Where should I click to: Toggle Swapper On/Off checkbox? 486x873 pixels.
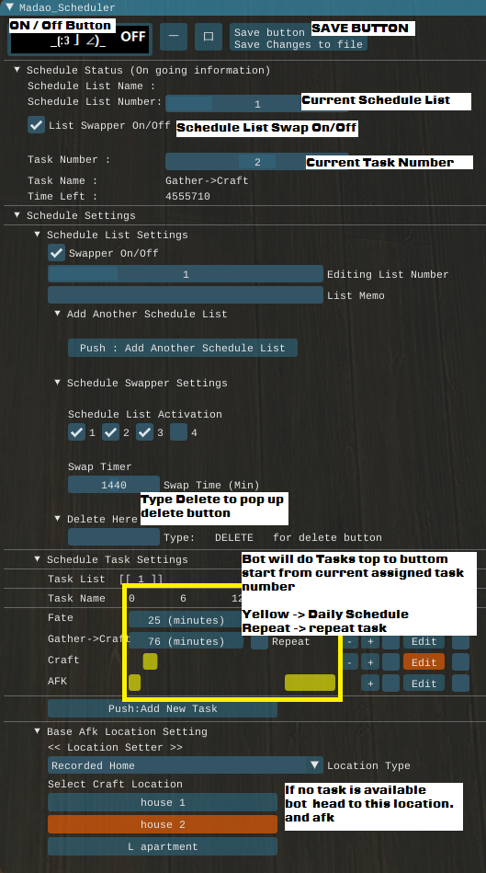(x=56, y=253)
